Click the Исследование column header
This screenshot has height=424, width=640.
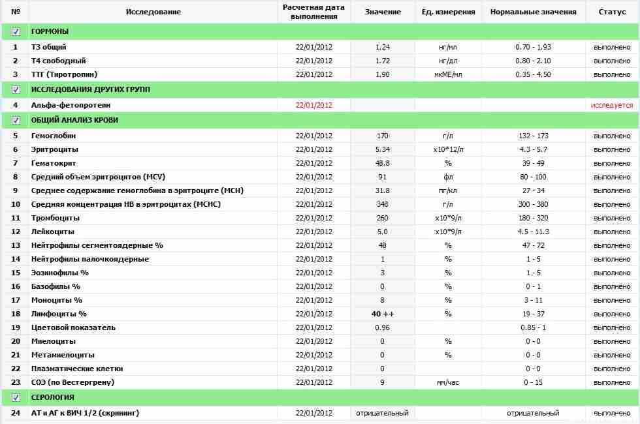(153, 12)
